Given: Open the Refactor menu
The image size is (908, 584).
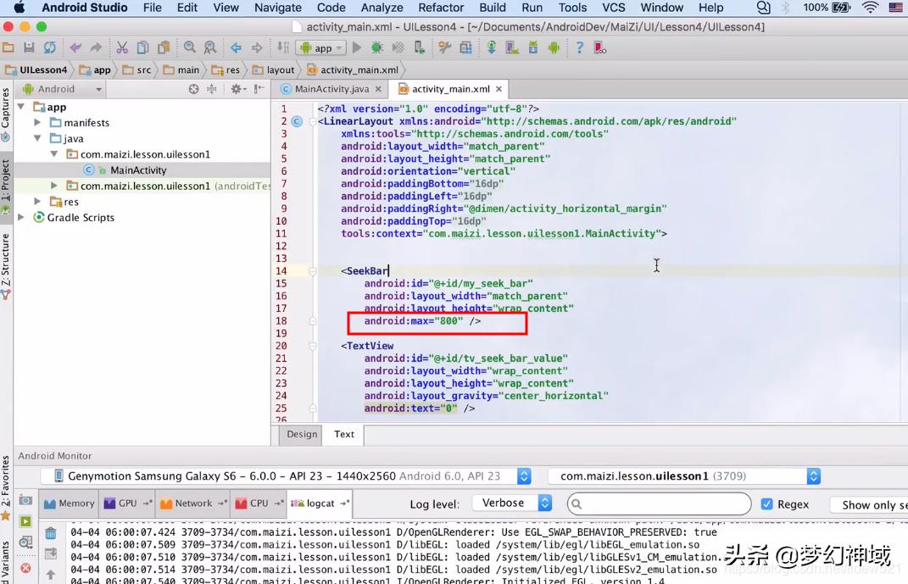Looking at the screenshot, I should (441, 8).
